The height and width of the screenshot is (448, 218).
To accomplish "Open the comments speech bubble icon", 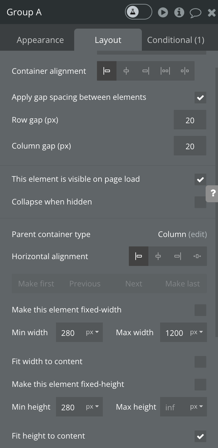I will [195, 13].
